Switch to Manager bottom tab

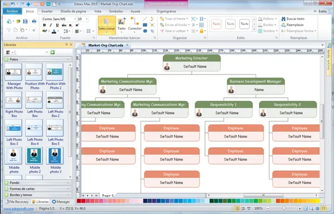coord(61,202)
